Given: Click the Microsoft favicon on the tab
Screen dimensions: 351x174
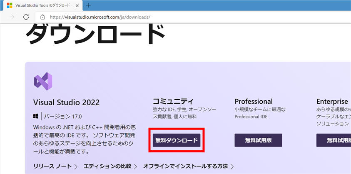Looking at the screenshot, I should (x=10, y=5).
